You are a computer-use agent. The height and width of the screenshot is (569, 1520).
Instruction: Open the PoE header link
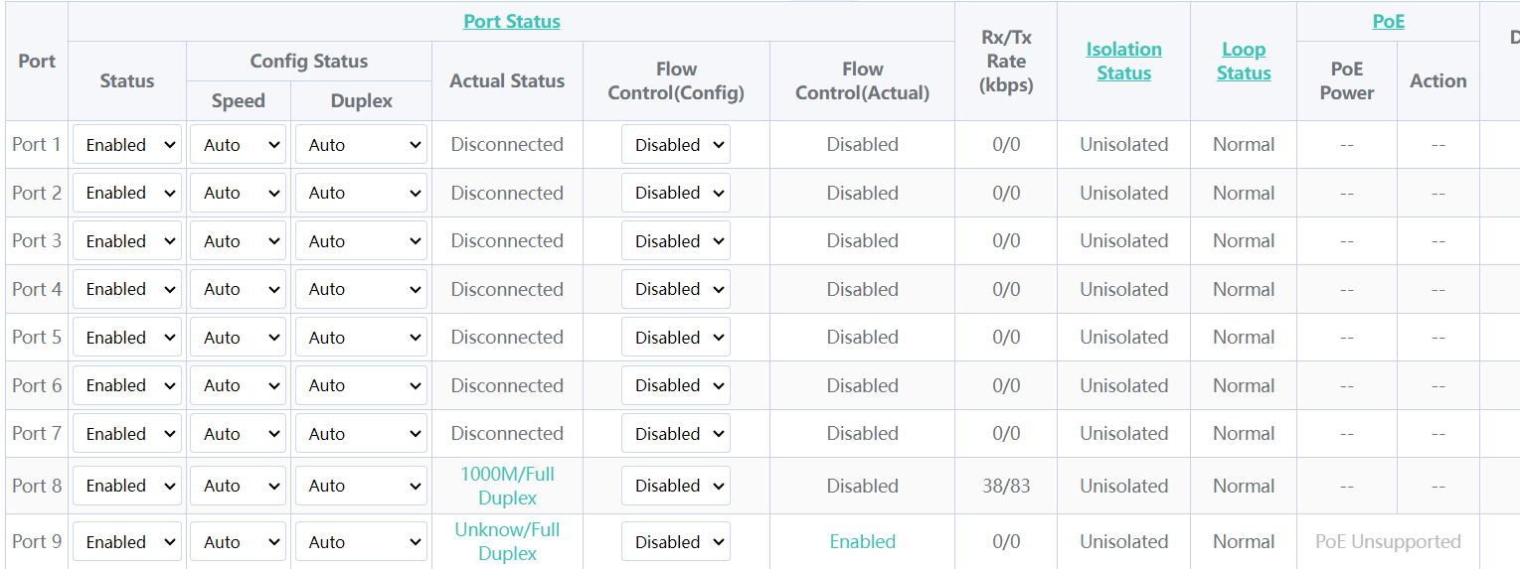[1388, 21]
